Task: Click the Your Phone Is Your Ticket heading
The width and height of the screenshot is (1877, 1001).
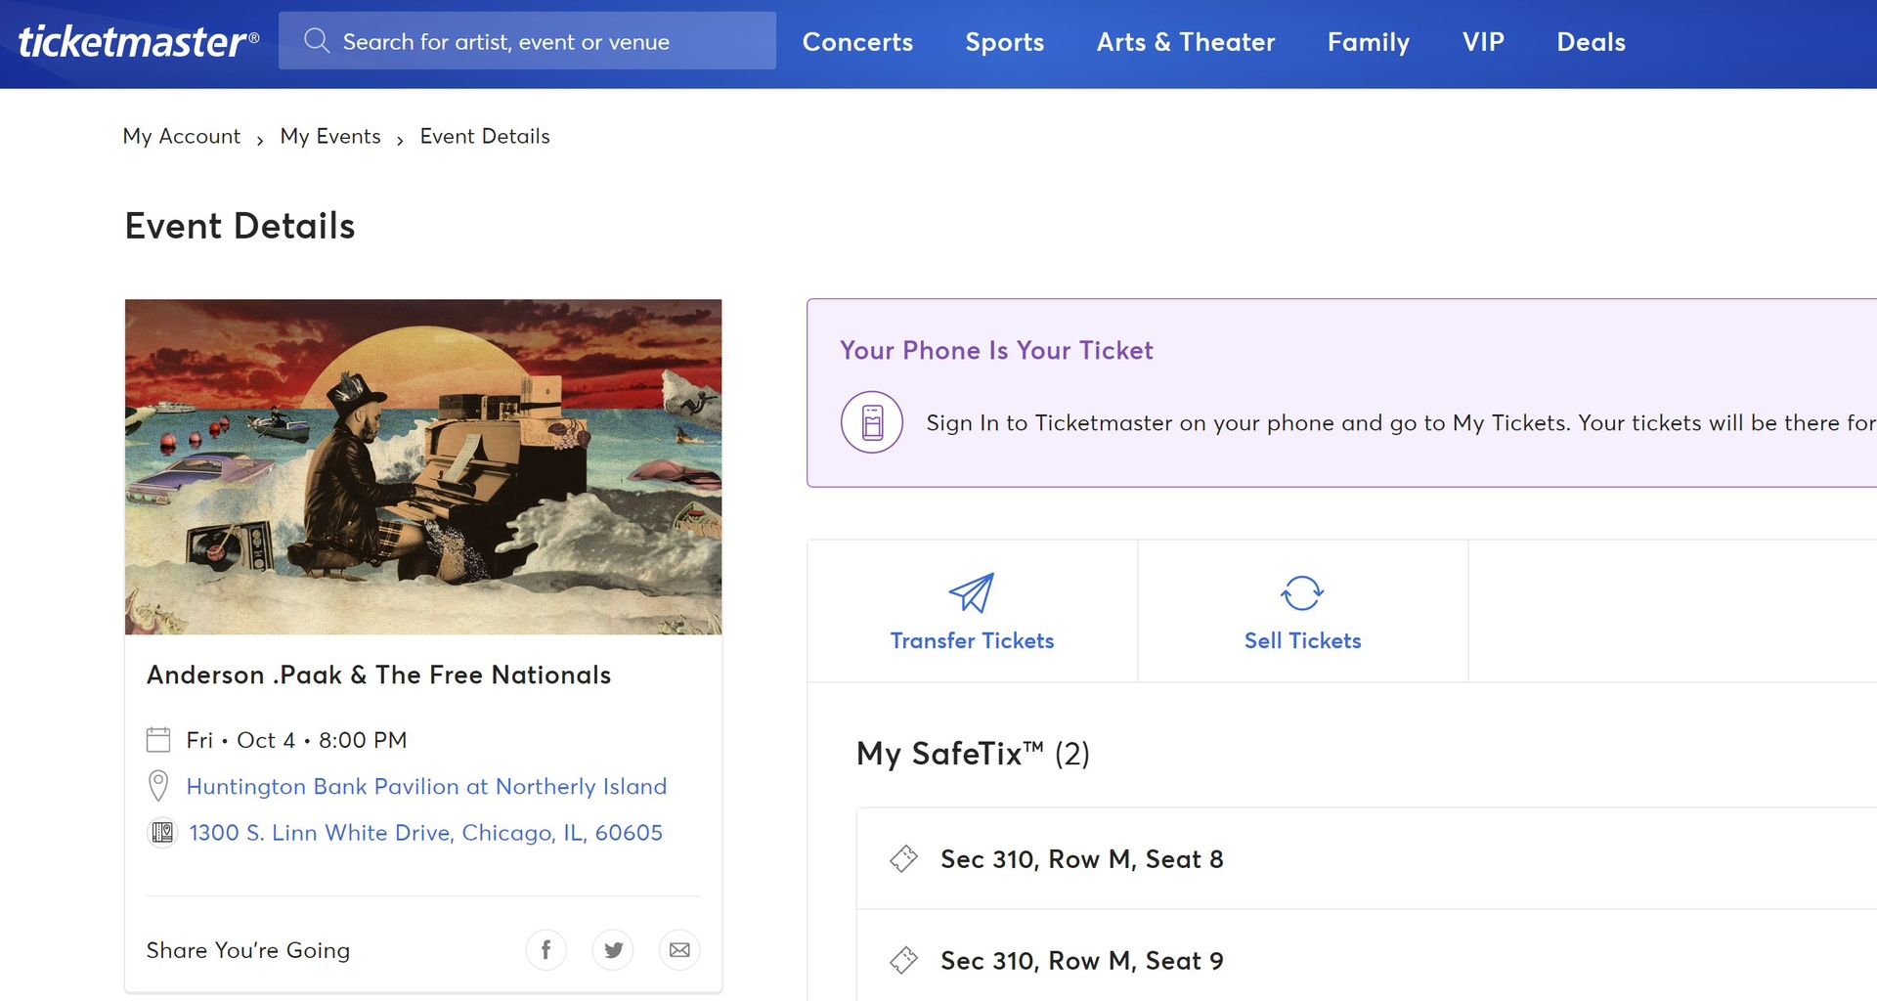Action: [996, 350]
